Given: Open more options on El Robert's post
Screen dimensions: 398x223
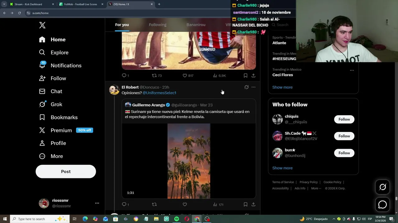Looking at the screenshot, I should coord(253,87).
